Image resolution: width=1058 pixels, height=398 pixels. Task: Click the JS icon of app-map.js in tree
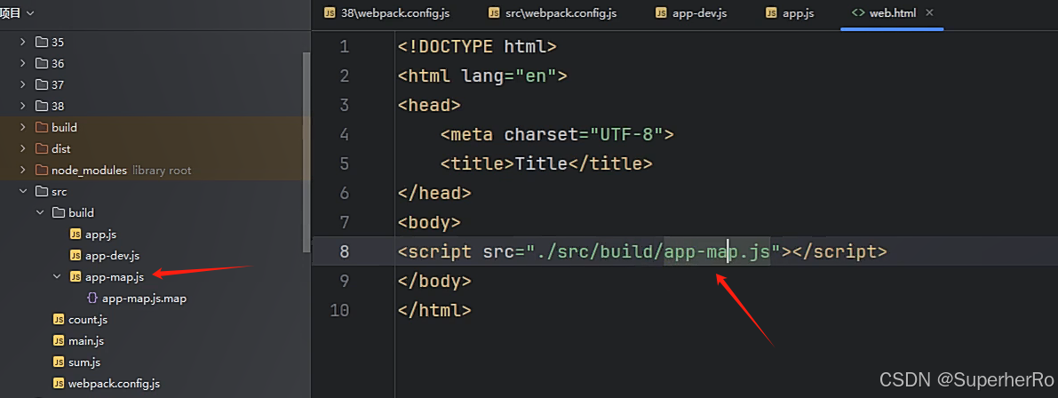click(x=76, y=276)
